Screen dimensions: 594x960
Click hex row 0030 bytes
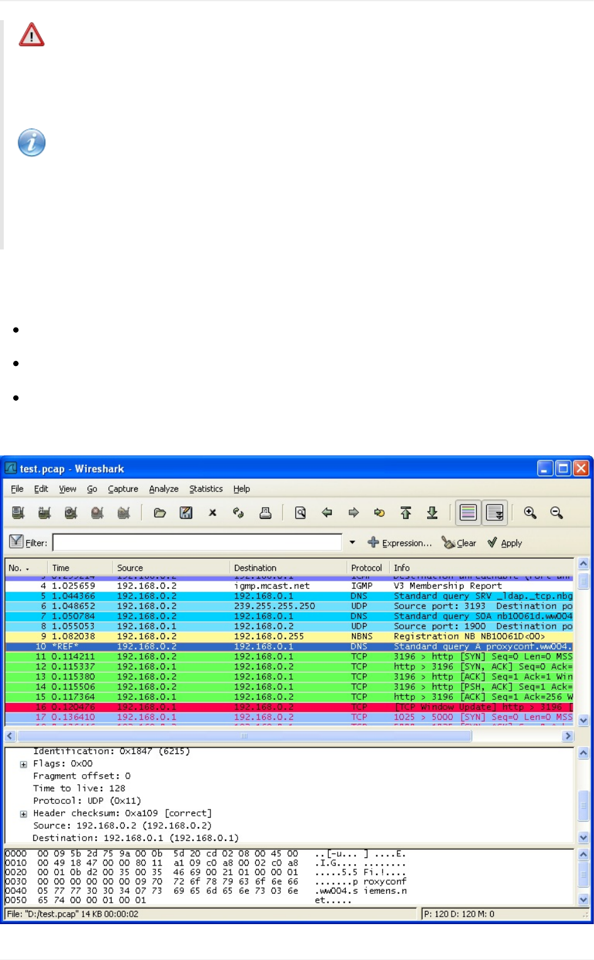(x=168, y=882)
